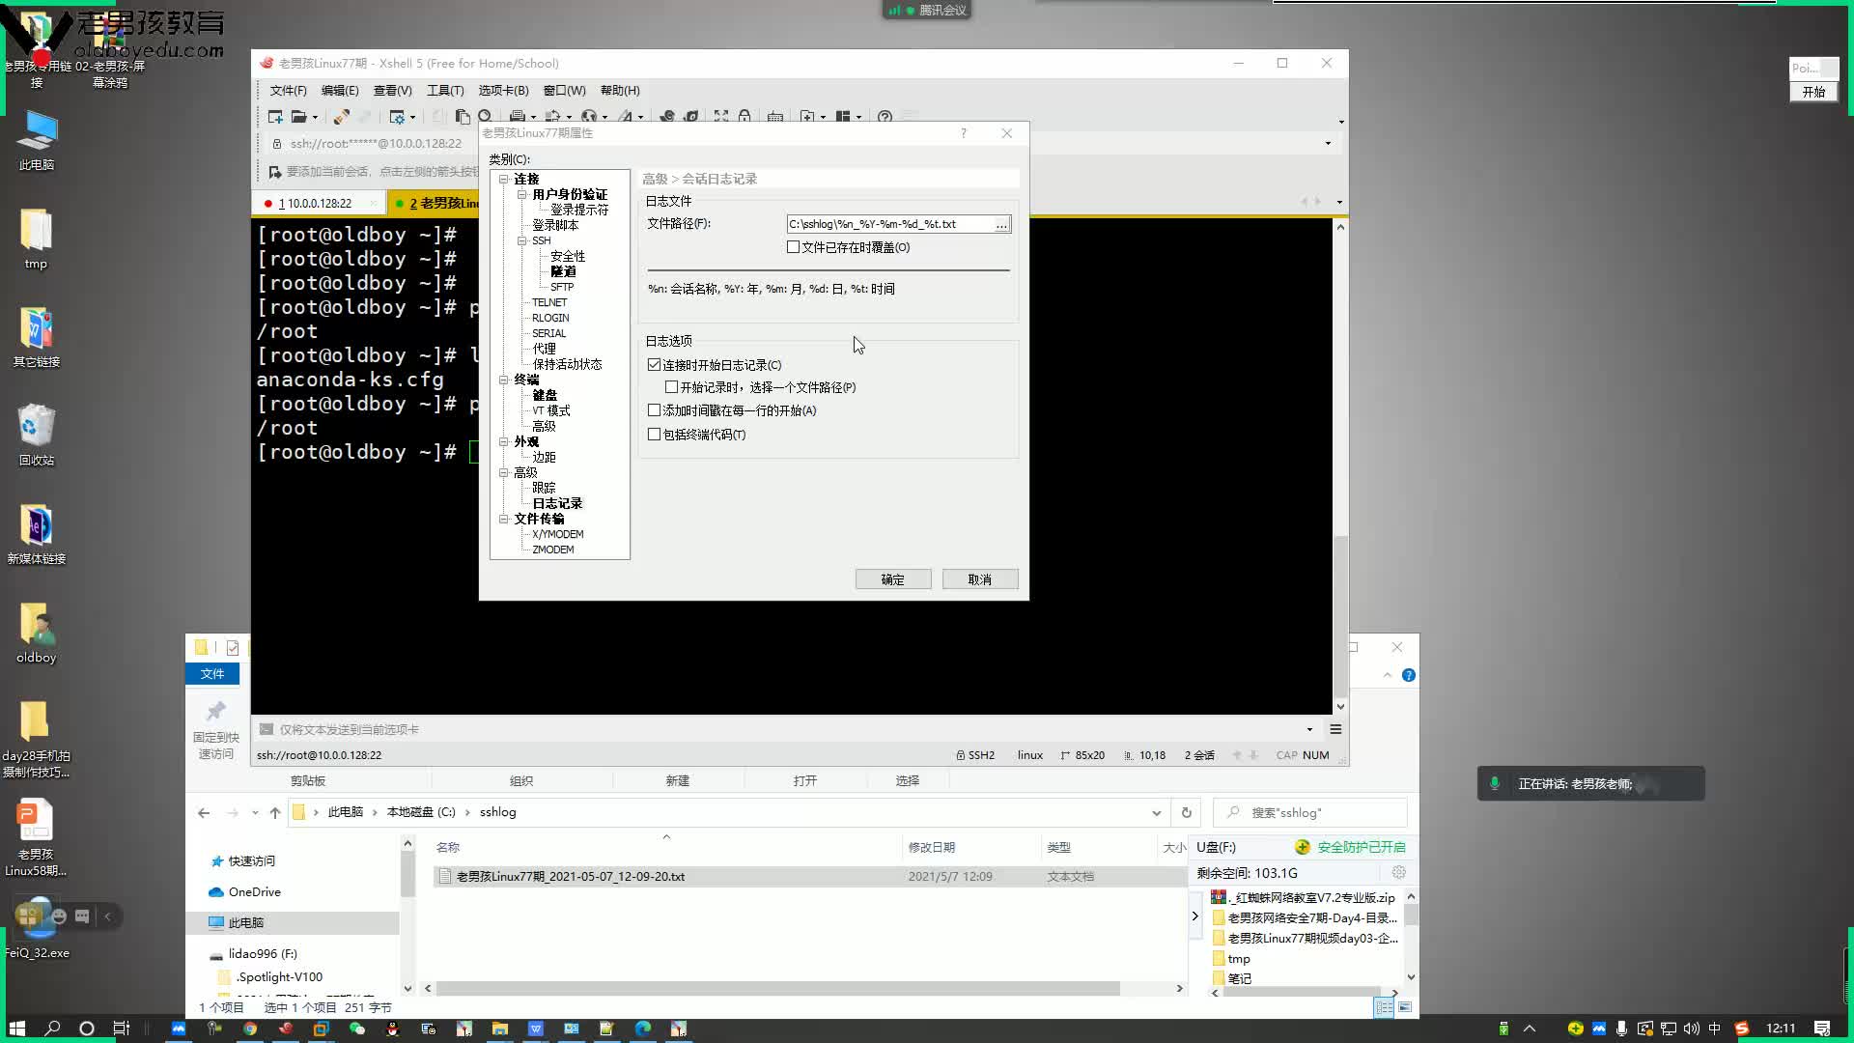The image size is (1854, 1043).
Task: Click the 搜索"sshlog" search box in Explorer
Action: click(1310, 813)
